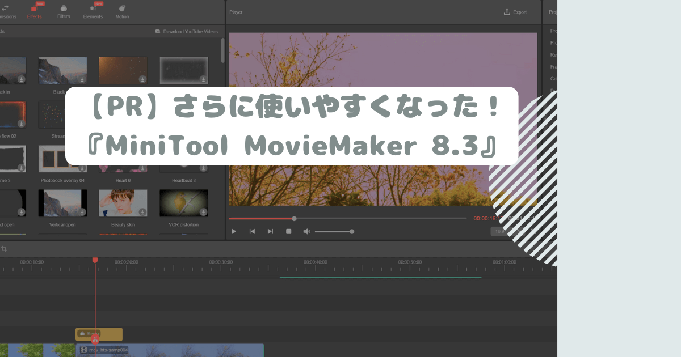Click the Heartbeat 3 effect label
The height and width of the screenshot is (357, 681).
pyautogui.click(x=184, y=180)
